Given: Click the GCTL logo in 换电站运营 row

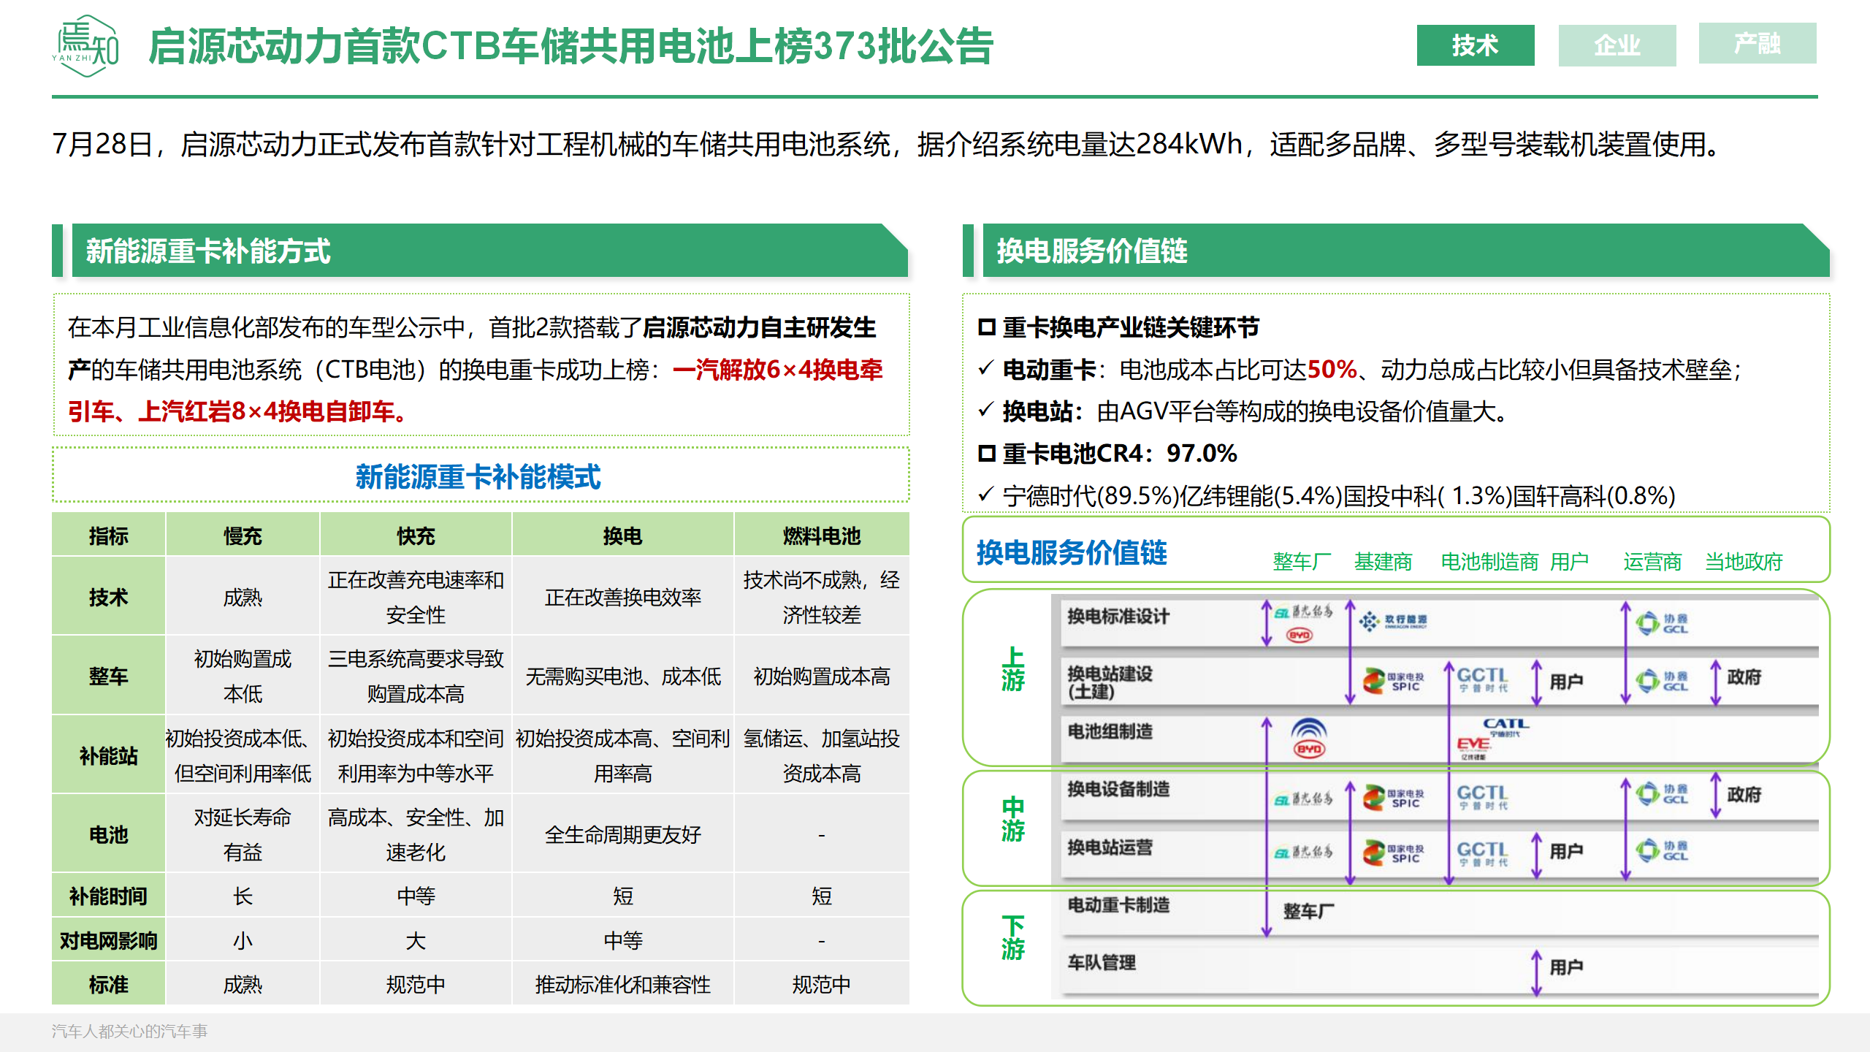Looking at the screenshot, I should tap(1482, 853).
